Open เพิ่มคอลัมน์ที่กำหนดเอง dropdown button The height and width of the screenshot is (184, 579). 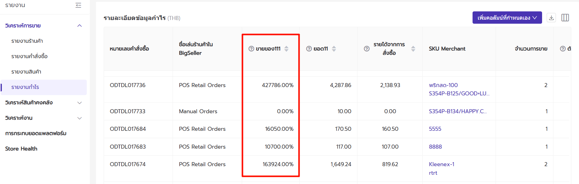(x=507, y=18)
